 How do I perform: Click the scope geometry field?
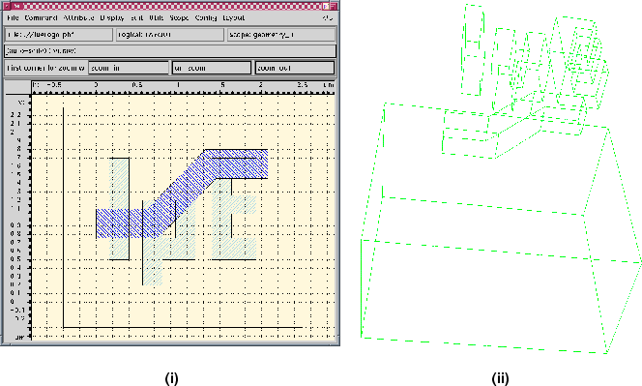(281, 35)
